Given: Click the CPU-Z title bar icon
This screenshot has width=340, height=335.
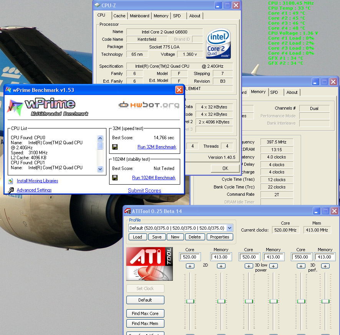Looking at the screenshot, I should tap(97, 5).
